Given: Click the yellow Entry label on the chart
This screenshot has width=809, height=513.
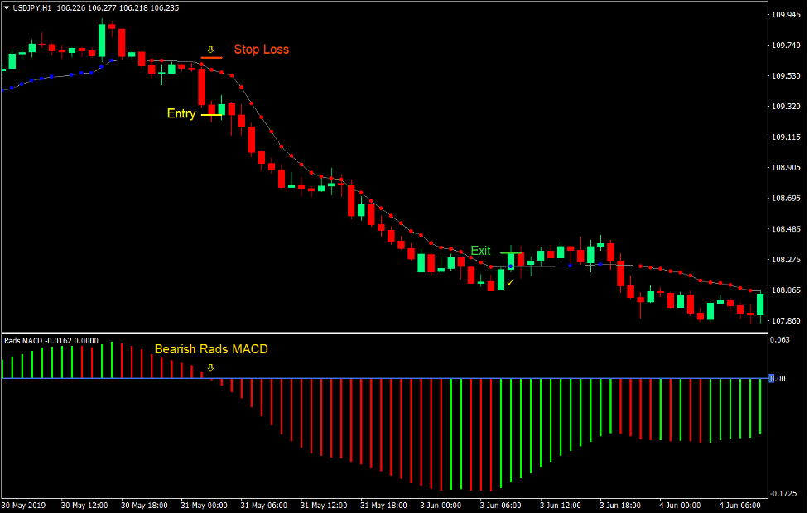Looking at the screenshot, I should coord(181,113).
